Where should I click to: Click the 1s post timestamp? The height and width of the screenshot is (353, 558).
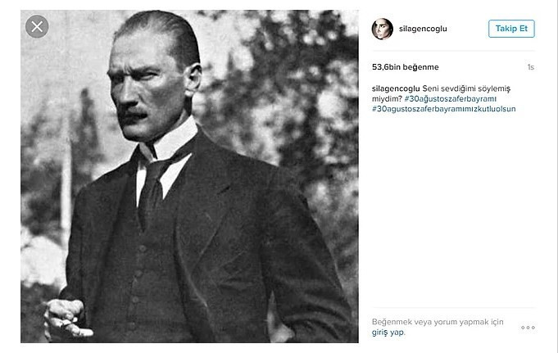(531, 67)
